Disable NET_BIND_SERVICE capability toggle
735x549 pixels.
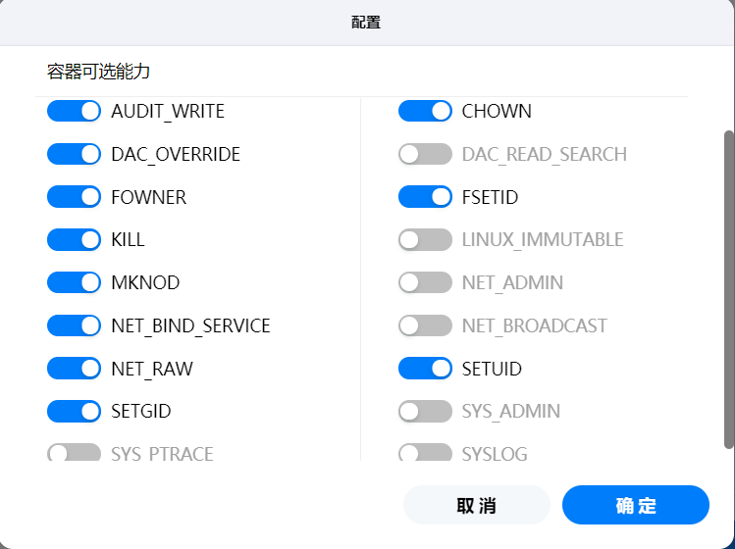[x=74, y=325]
